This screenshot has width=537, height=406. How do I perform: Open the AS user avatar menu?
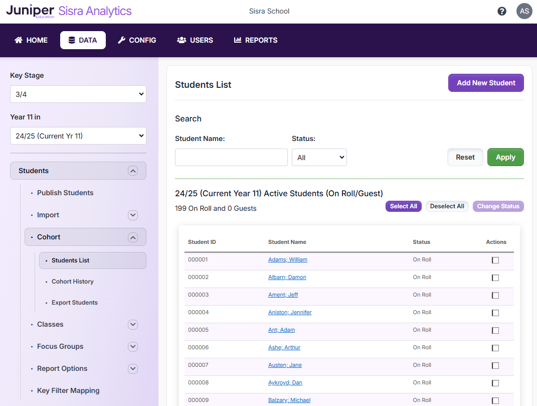[x=524, y=11]
